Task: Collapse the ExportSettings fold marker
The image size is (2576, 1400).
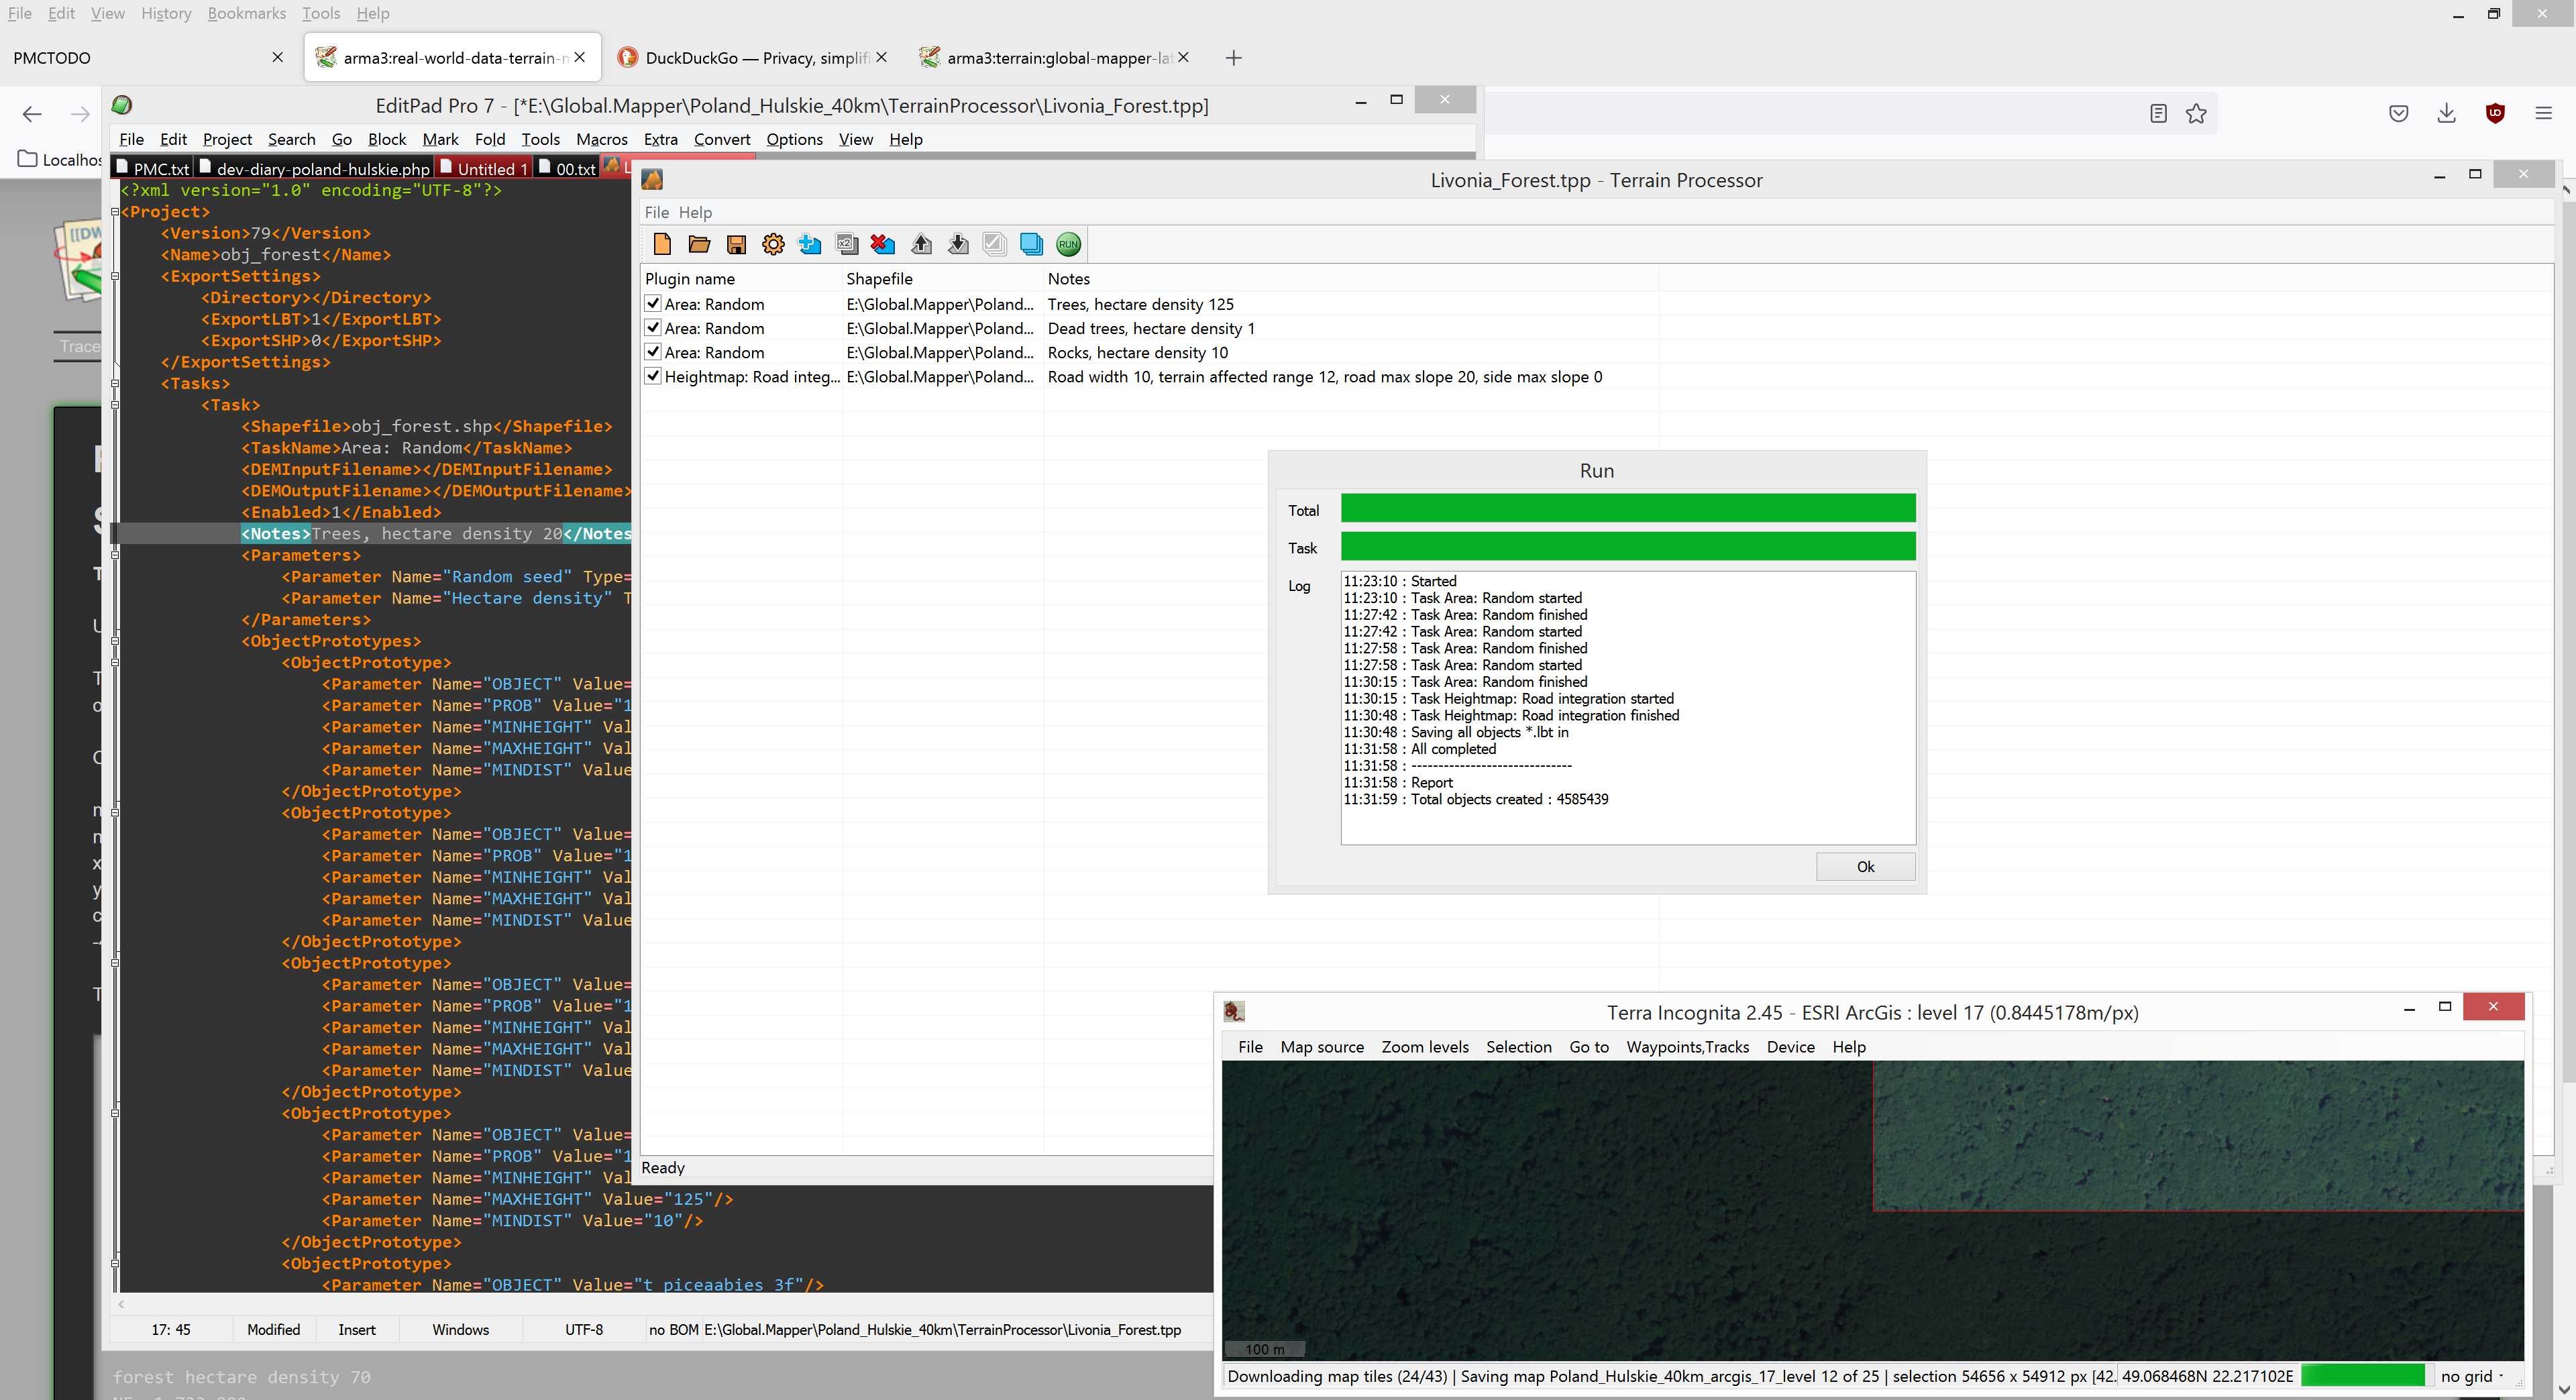Action: point(115,276)
